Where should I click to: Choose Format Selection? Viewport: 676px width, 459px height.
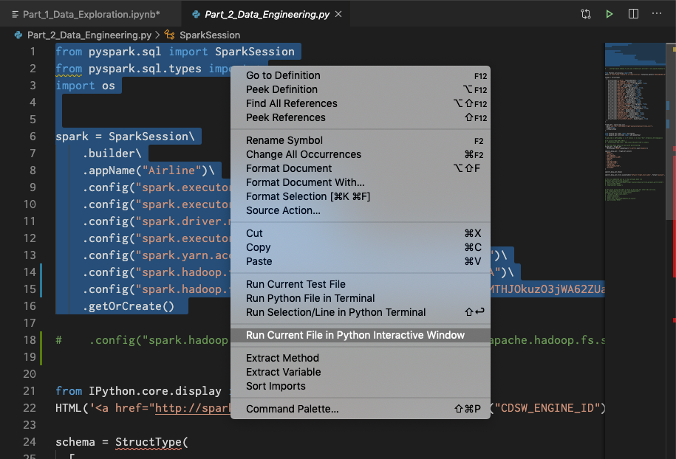pos(361,196)
